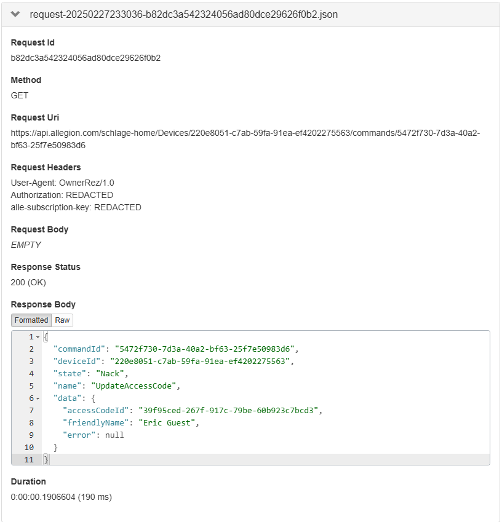The height and width of the screenshot is (522, 502).
Task: Click the "Eric Guest" friendlyName value
Action: point(169,423)
